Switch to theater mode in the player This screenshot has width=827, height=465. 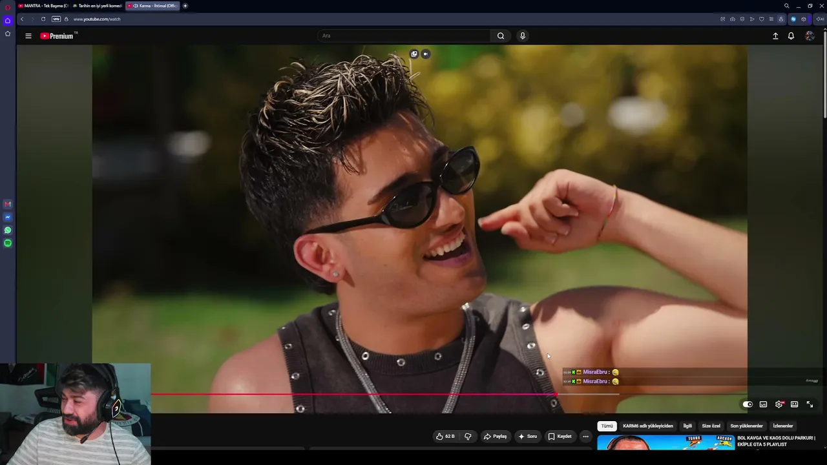click(x=794, y=404)
